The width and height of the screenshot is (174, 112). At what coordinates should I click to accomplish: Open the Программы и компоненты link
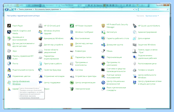pyautogui.click(x=81, y=64)
